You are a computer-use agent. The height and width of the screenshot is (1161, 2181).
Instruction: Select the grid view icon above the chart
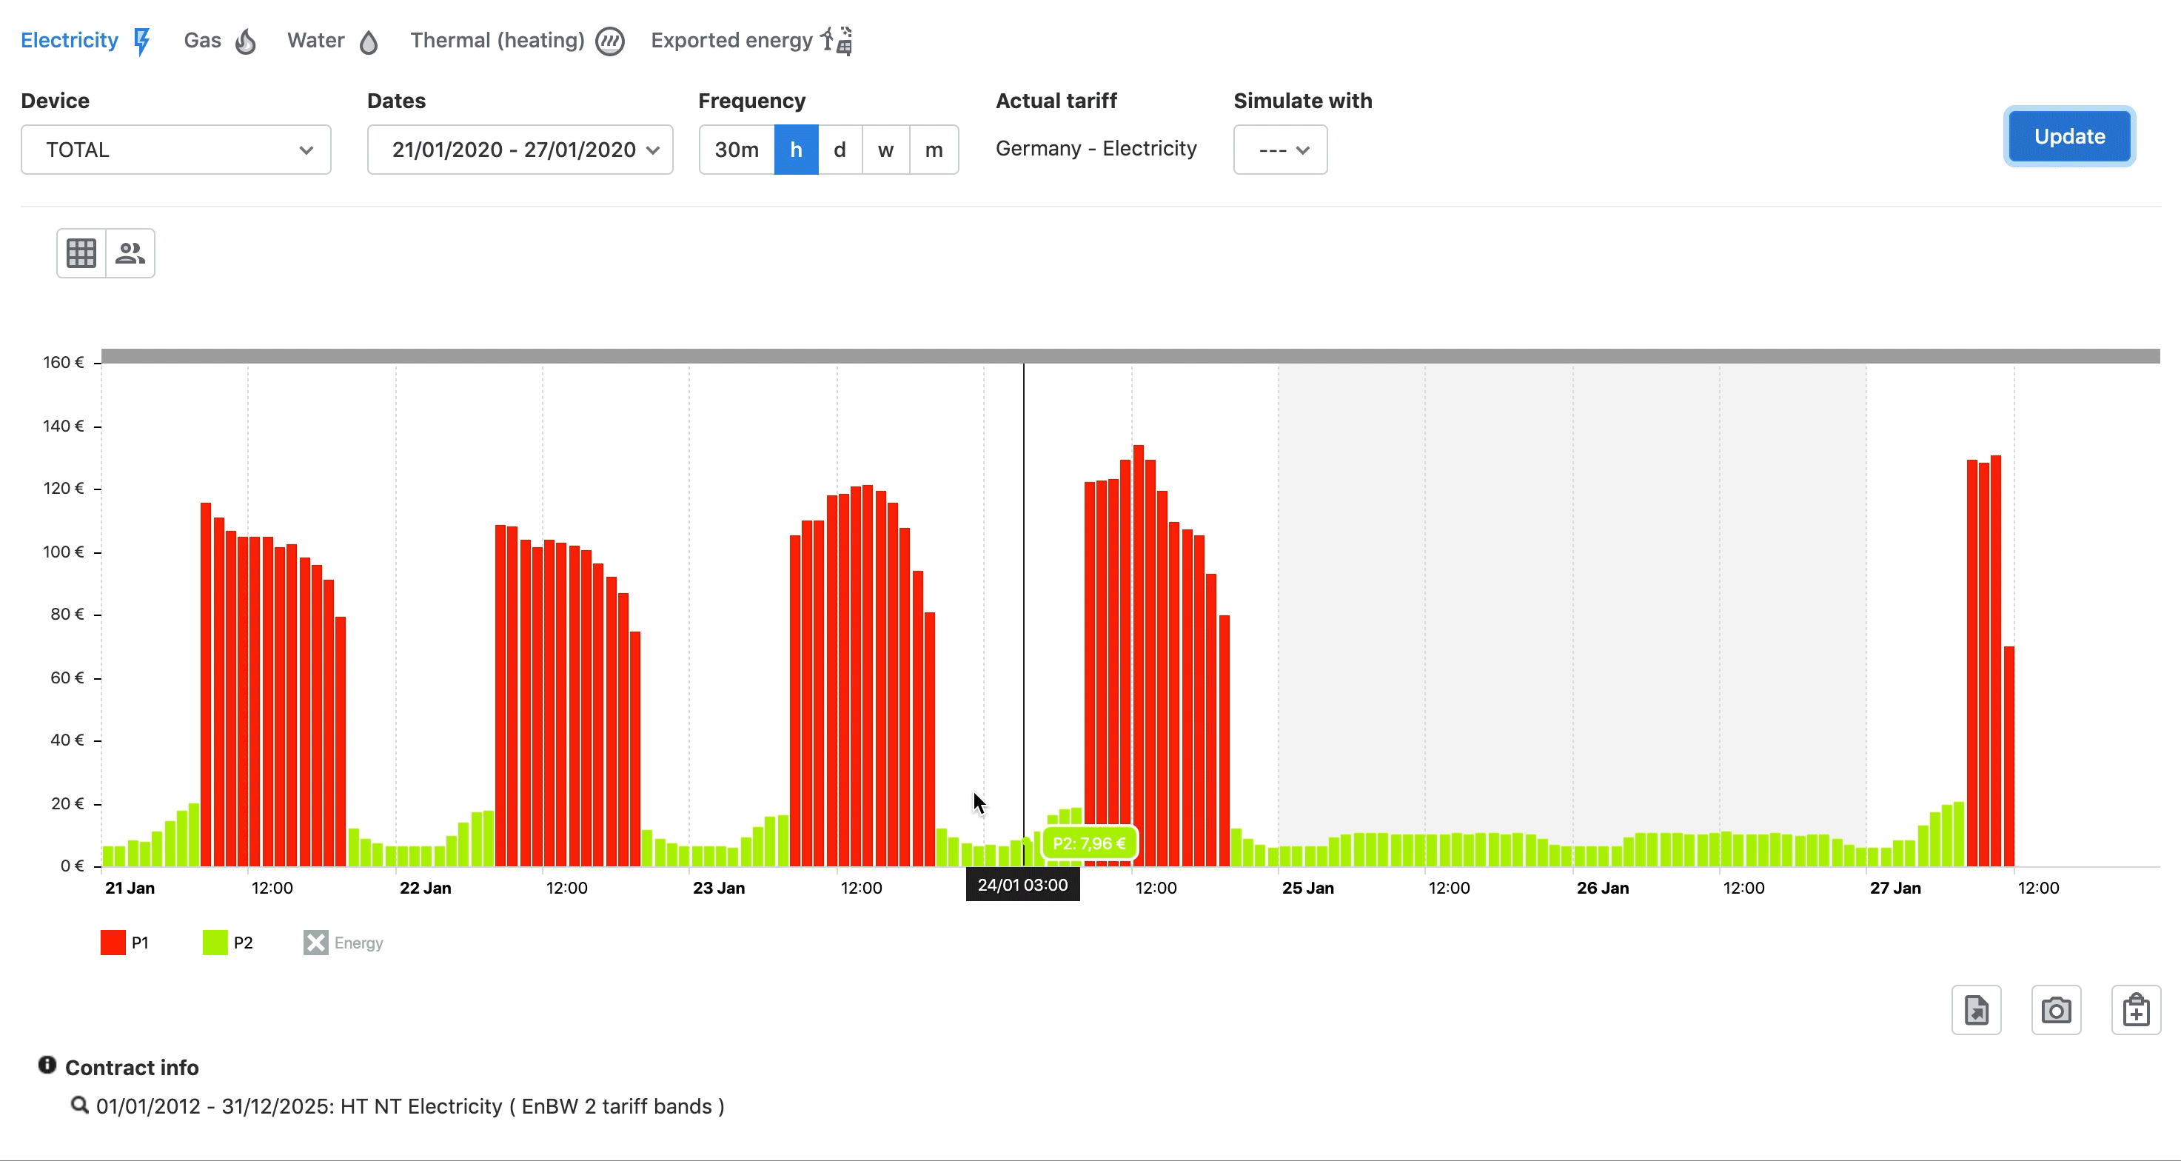(x=81, y=252)
